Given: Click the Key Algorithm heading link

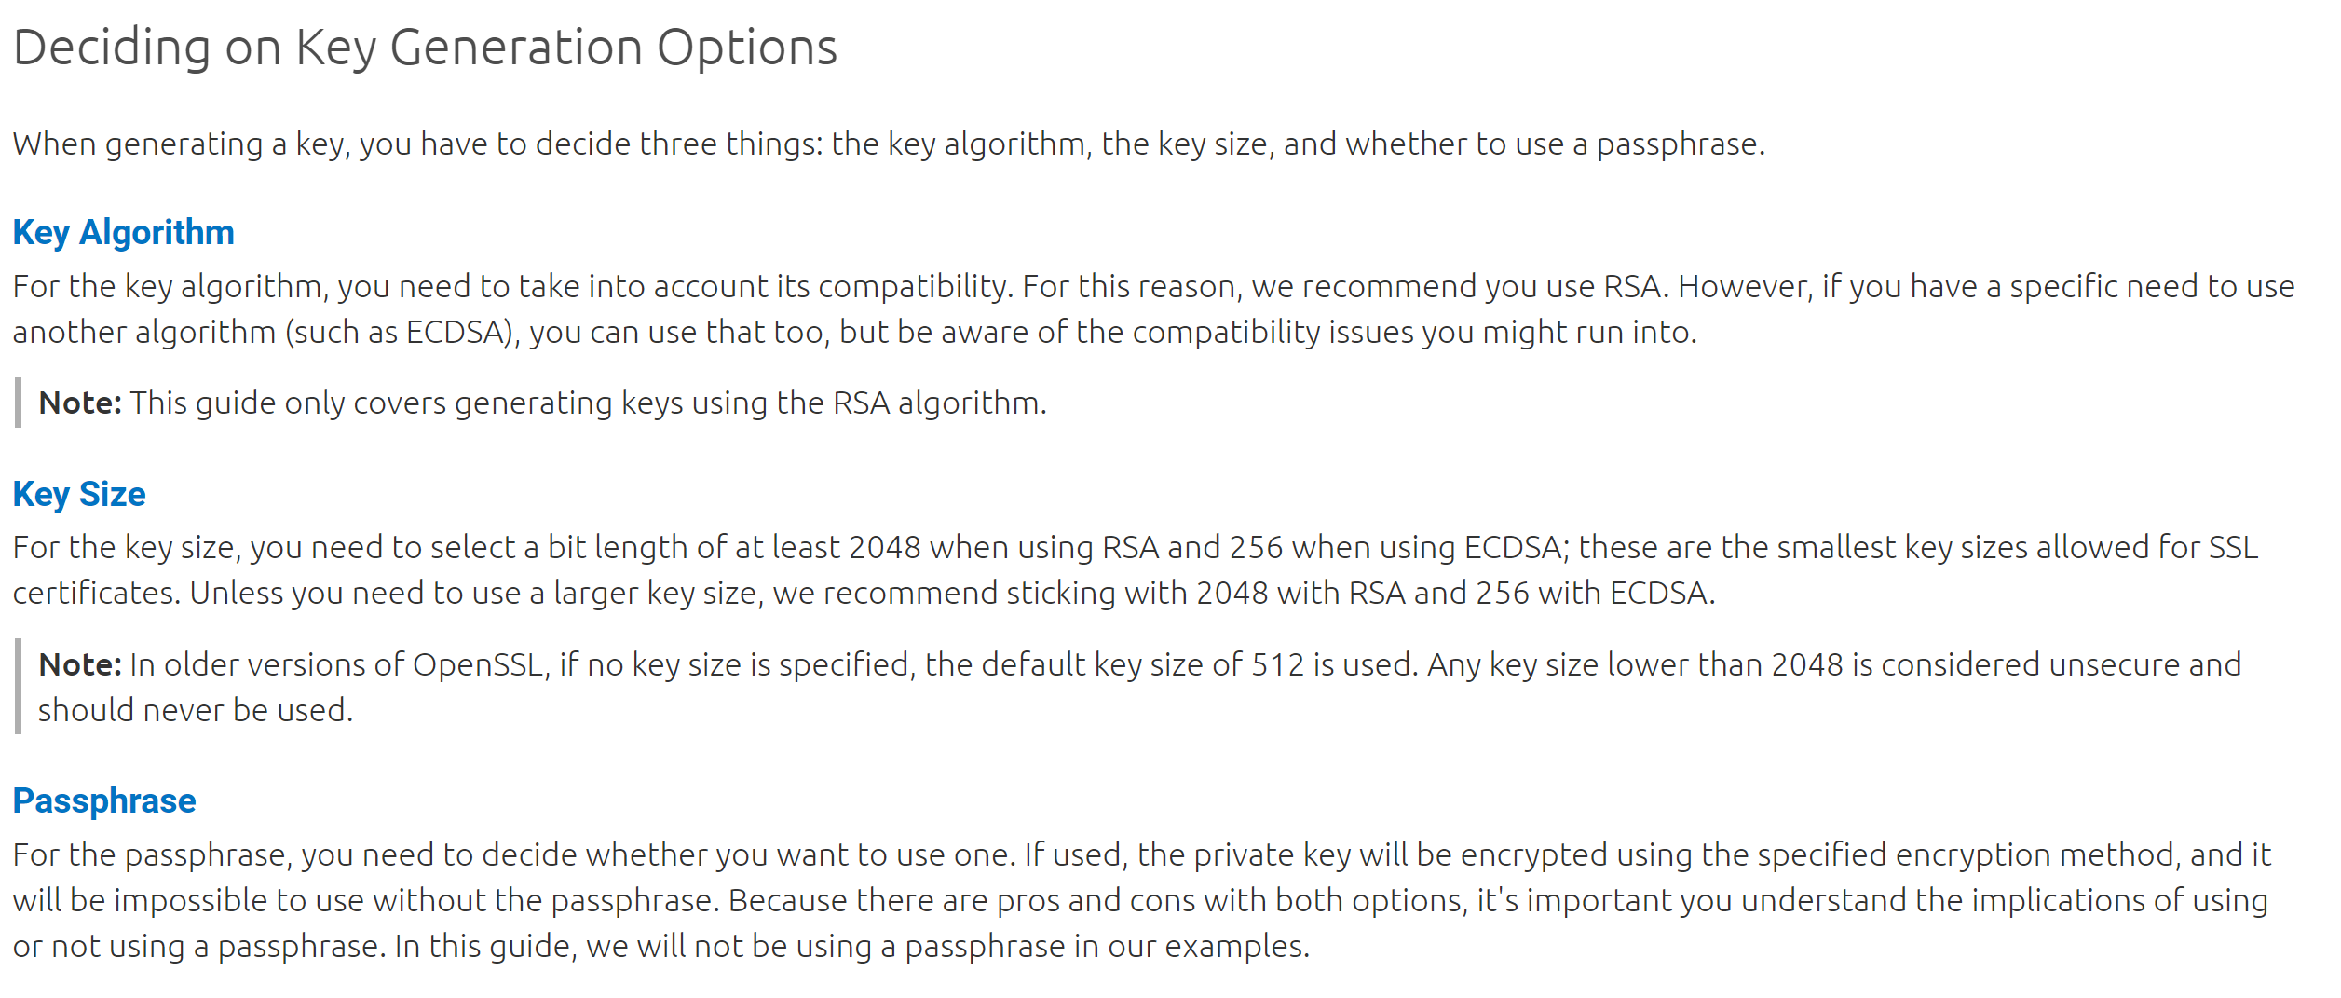Looking at the screenshot, I should [x=123, y=232].
